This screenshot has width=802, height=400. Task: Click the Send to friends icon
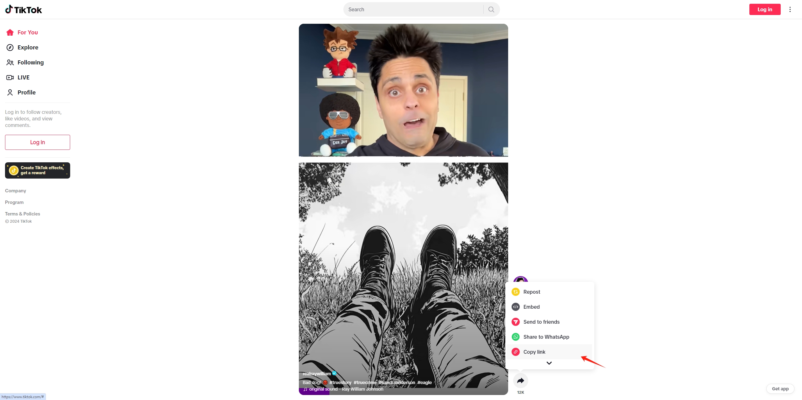pos(515,321)
